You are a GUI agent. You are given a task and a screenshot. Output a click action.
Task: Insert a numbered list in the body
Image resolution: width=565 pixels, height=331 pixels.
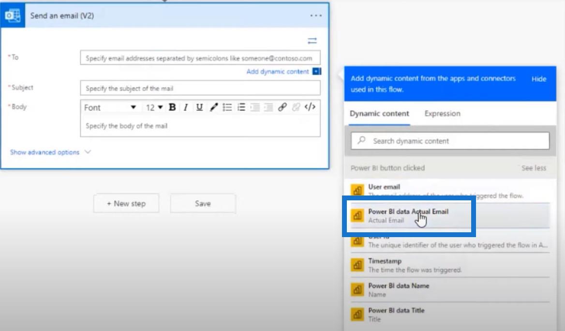241,107
